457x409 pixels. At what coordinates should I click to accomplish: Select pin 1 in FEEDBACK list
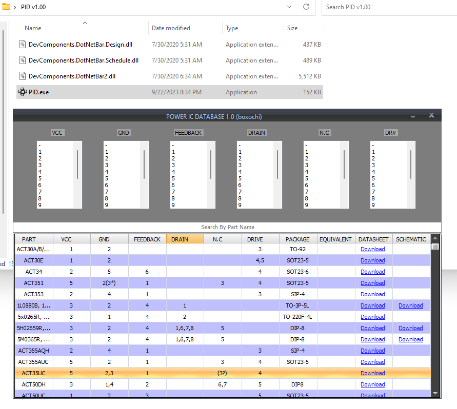[173, 152]
